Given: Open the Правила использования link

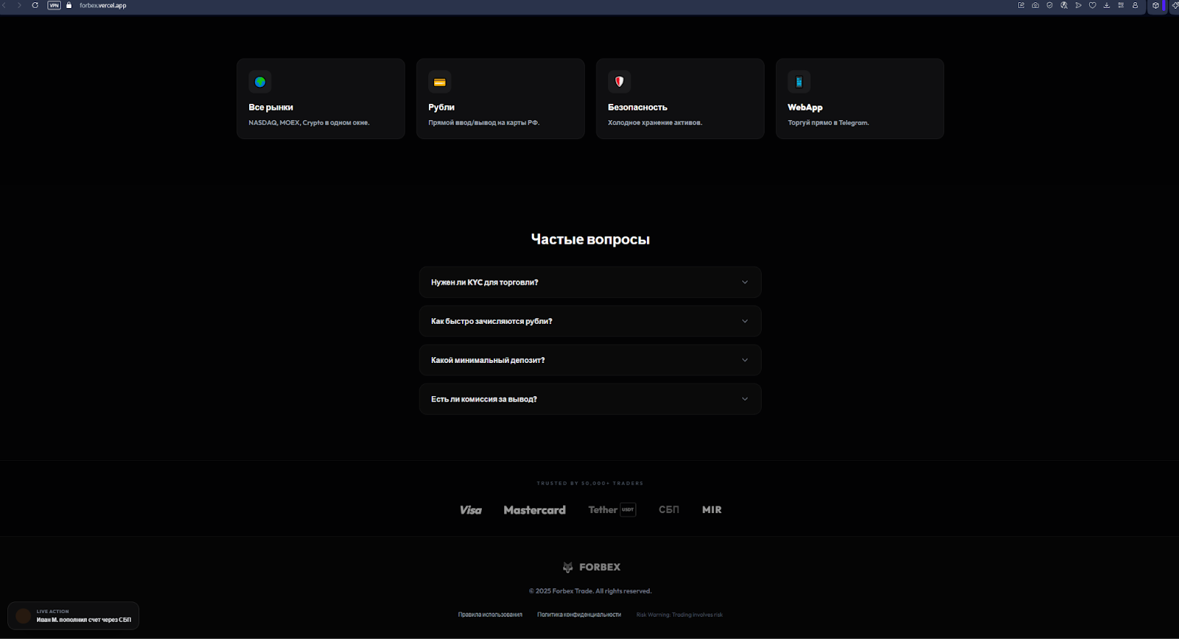Looking at the screenshot, I should pos(490,615).
